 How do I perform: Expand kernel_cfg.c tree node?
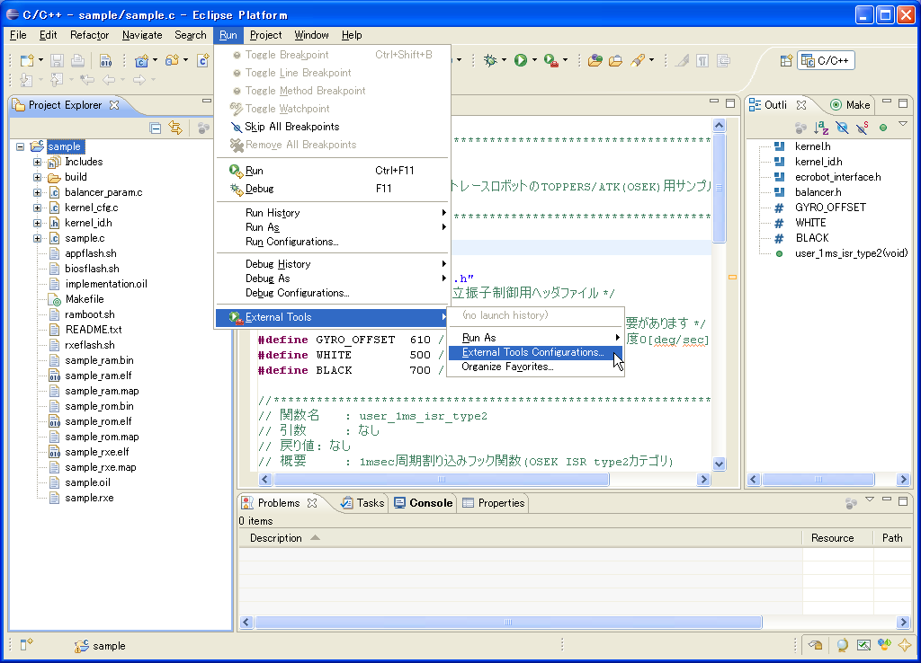pos(37,208)
